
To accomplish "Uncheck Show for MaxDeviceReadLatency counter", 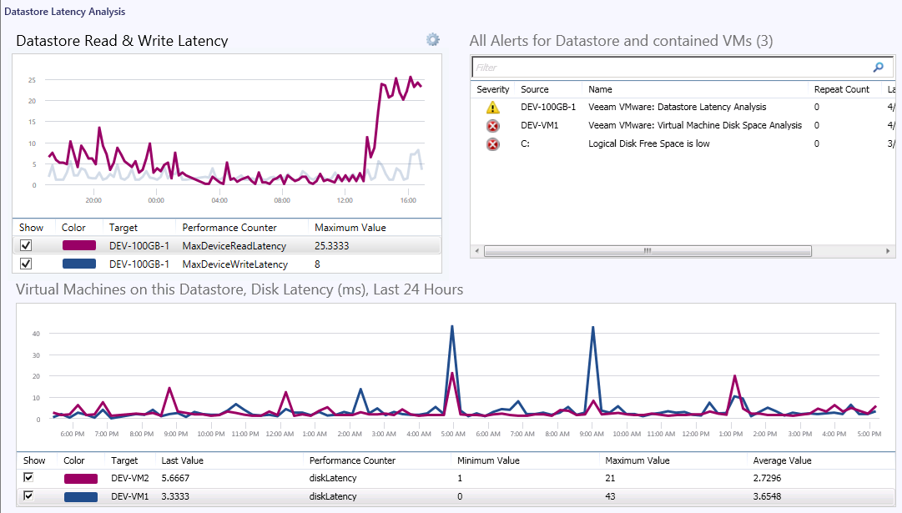I will 26,245.
